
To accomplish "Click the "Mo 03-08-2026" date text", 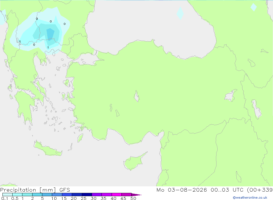I will 182,190.
